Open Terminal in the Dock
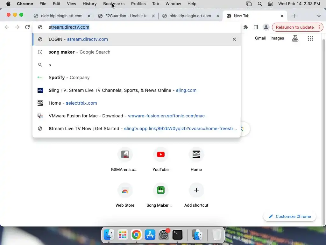 (x=177, y=235)
